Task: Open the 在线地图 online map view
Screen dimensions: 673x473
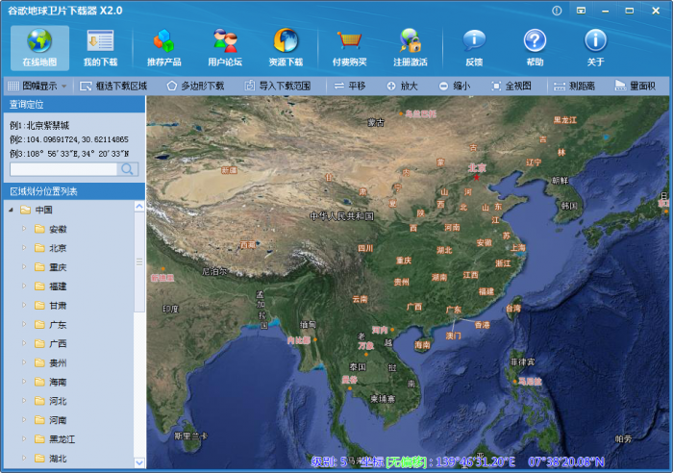Action: pyautogui.click(x=39, y=48)
